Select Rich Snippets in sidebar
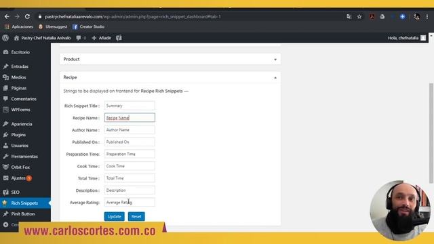This screenshot has width=434, height=244. point(25,203)
